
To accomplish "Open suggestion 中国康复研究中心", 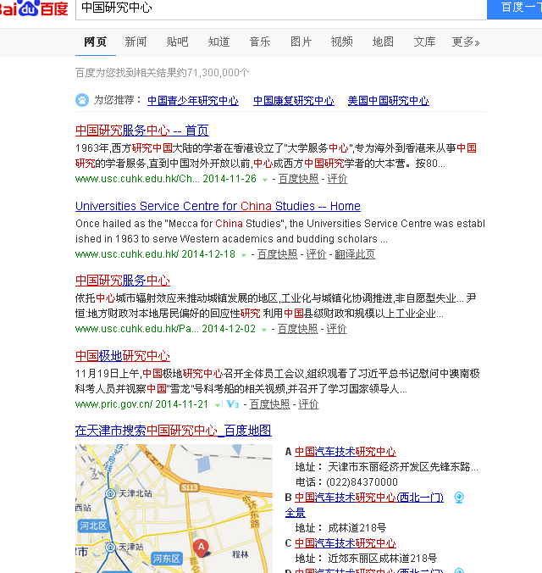I will (294, 101).
